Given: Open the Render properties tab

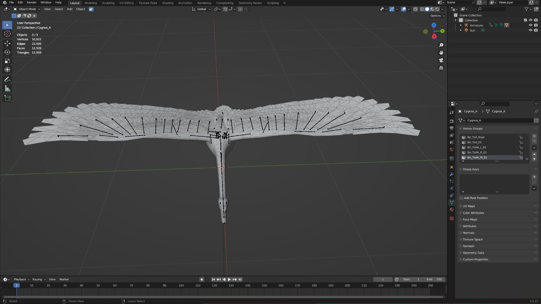Looking at the screenshot, I should [452, 121].
